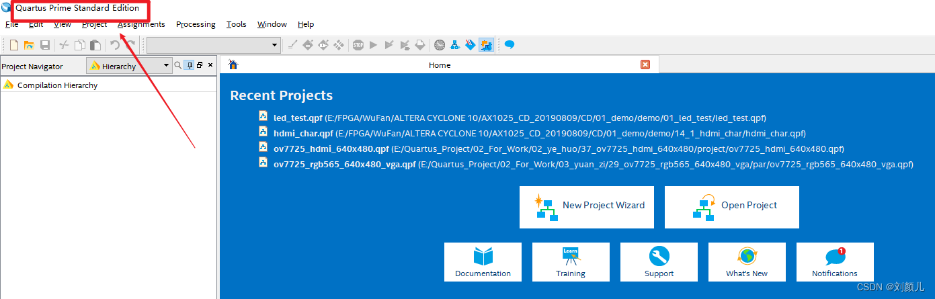Open the Project menu

95,24
